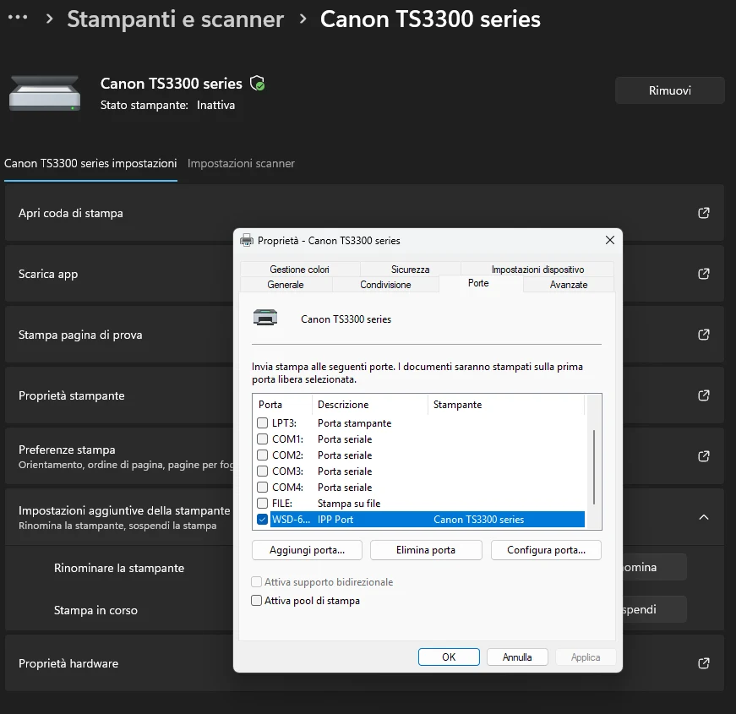Click the Aggiungi porta button
Screen dimensions: 736x714
point(307,550)
